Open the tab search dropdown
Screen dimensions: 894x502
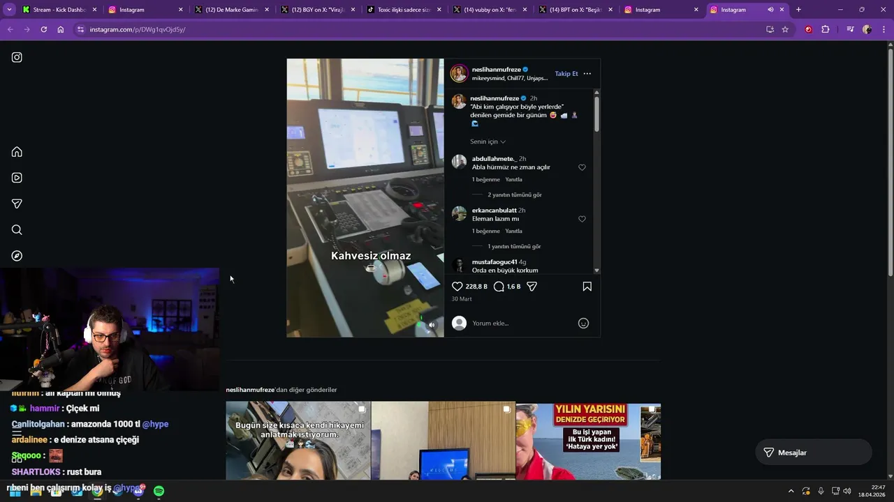coord(9,10)
